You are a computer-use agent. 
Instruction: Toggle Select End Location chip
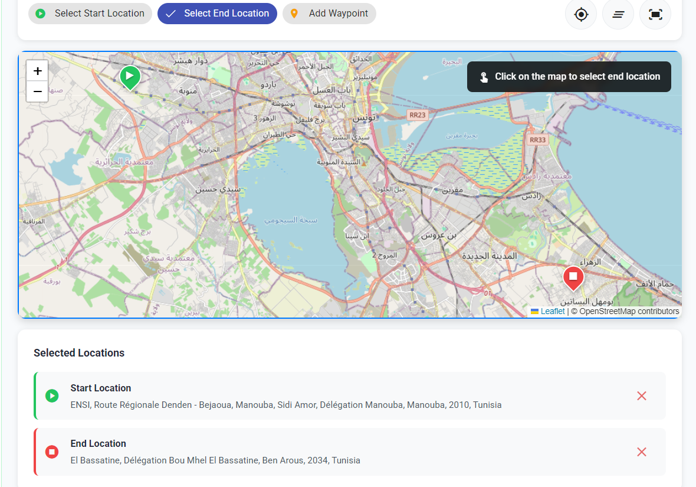point(217,14)
